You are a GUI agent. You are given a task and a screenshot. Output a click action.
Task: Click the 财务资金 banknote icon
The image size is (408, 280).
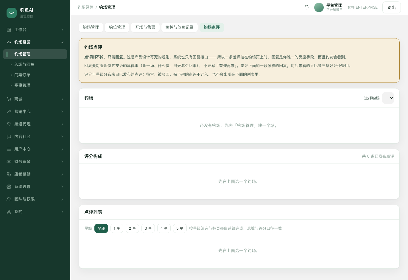point(9,162)
